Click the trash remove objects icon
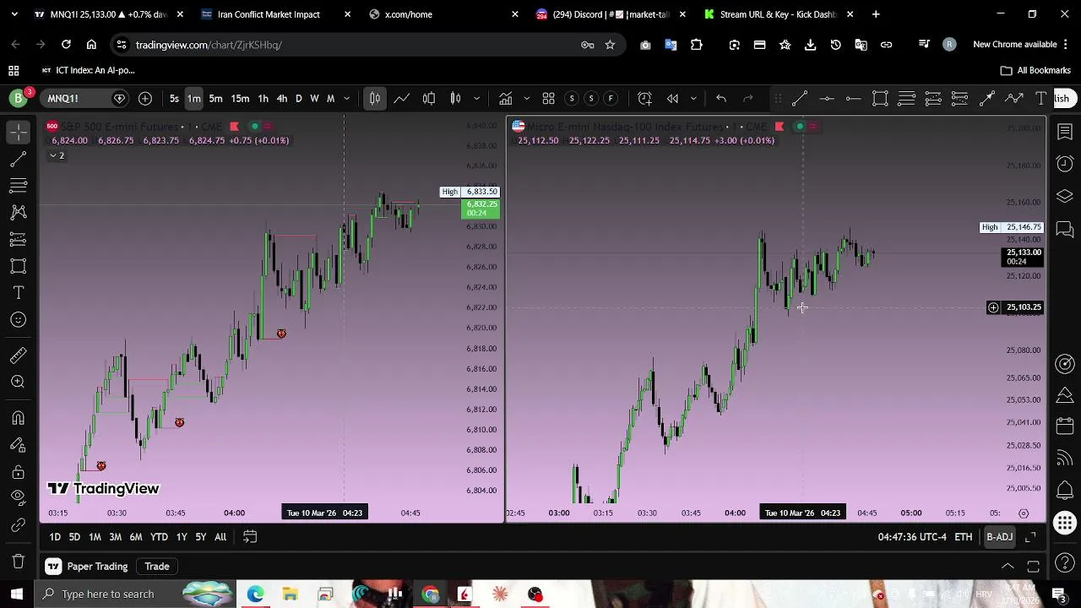1081x608 pixels. [18, 562]
